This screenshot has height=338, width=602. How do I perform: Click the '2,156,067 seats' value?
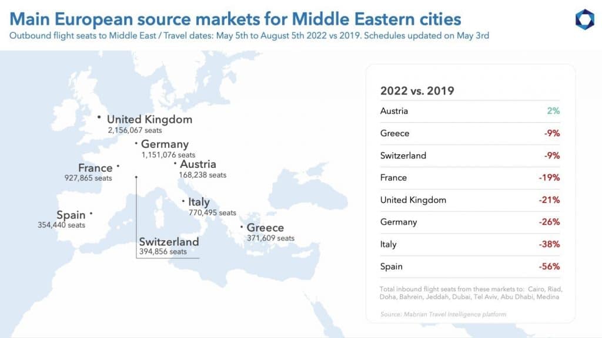click(x=135, y=130)
